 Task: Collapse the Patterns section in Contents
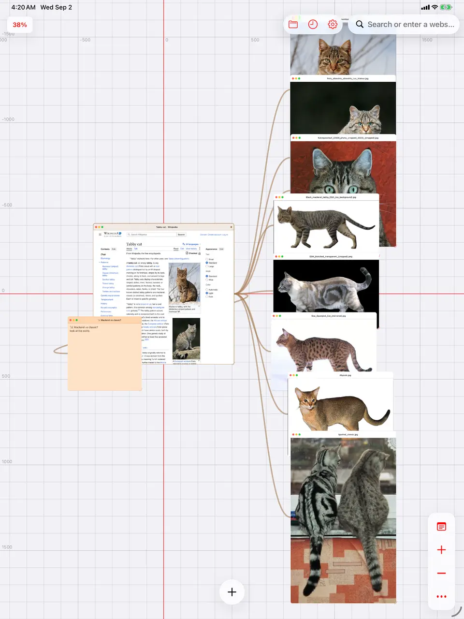[x=99, y=263]
